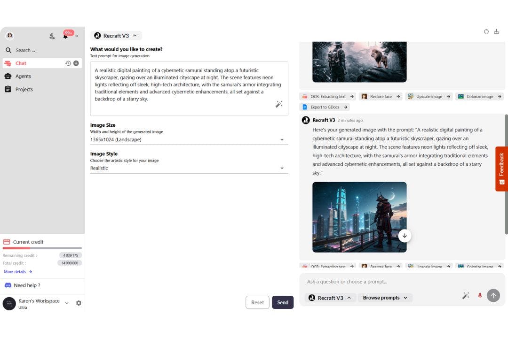
Task: Expand Karen's Workspace switcher
Action: point(67,303)
